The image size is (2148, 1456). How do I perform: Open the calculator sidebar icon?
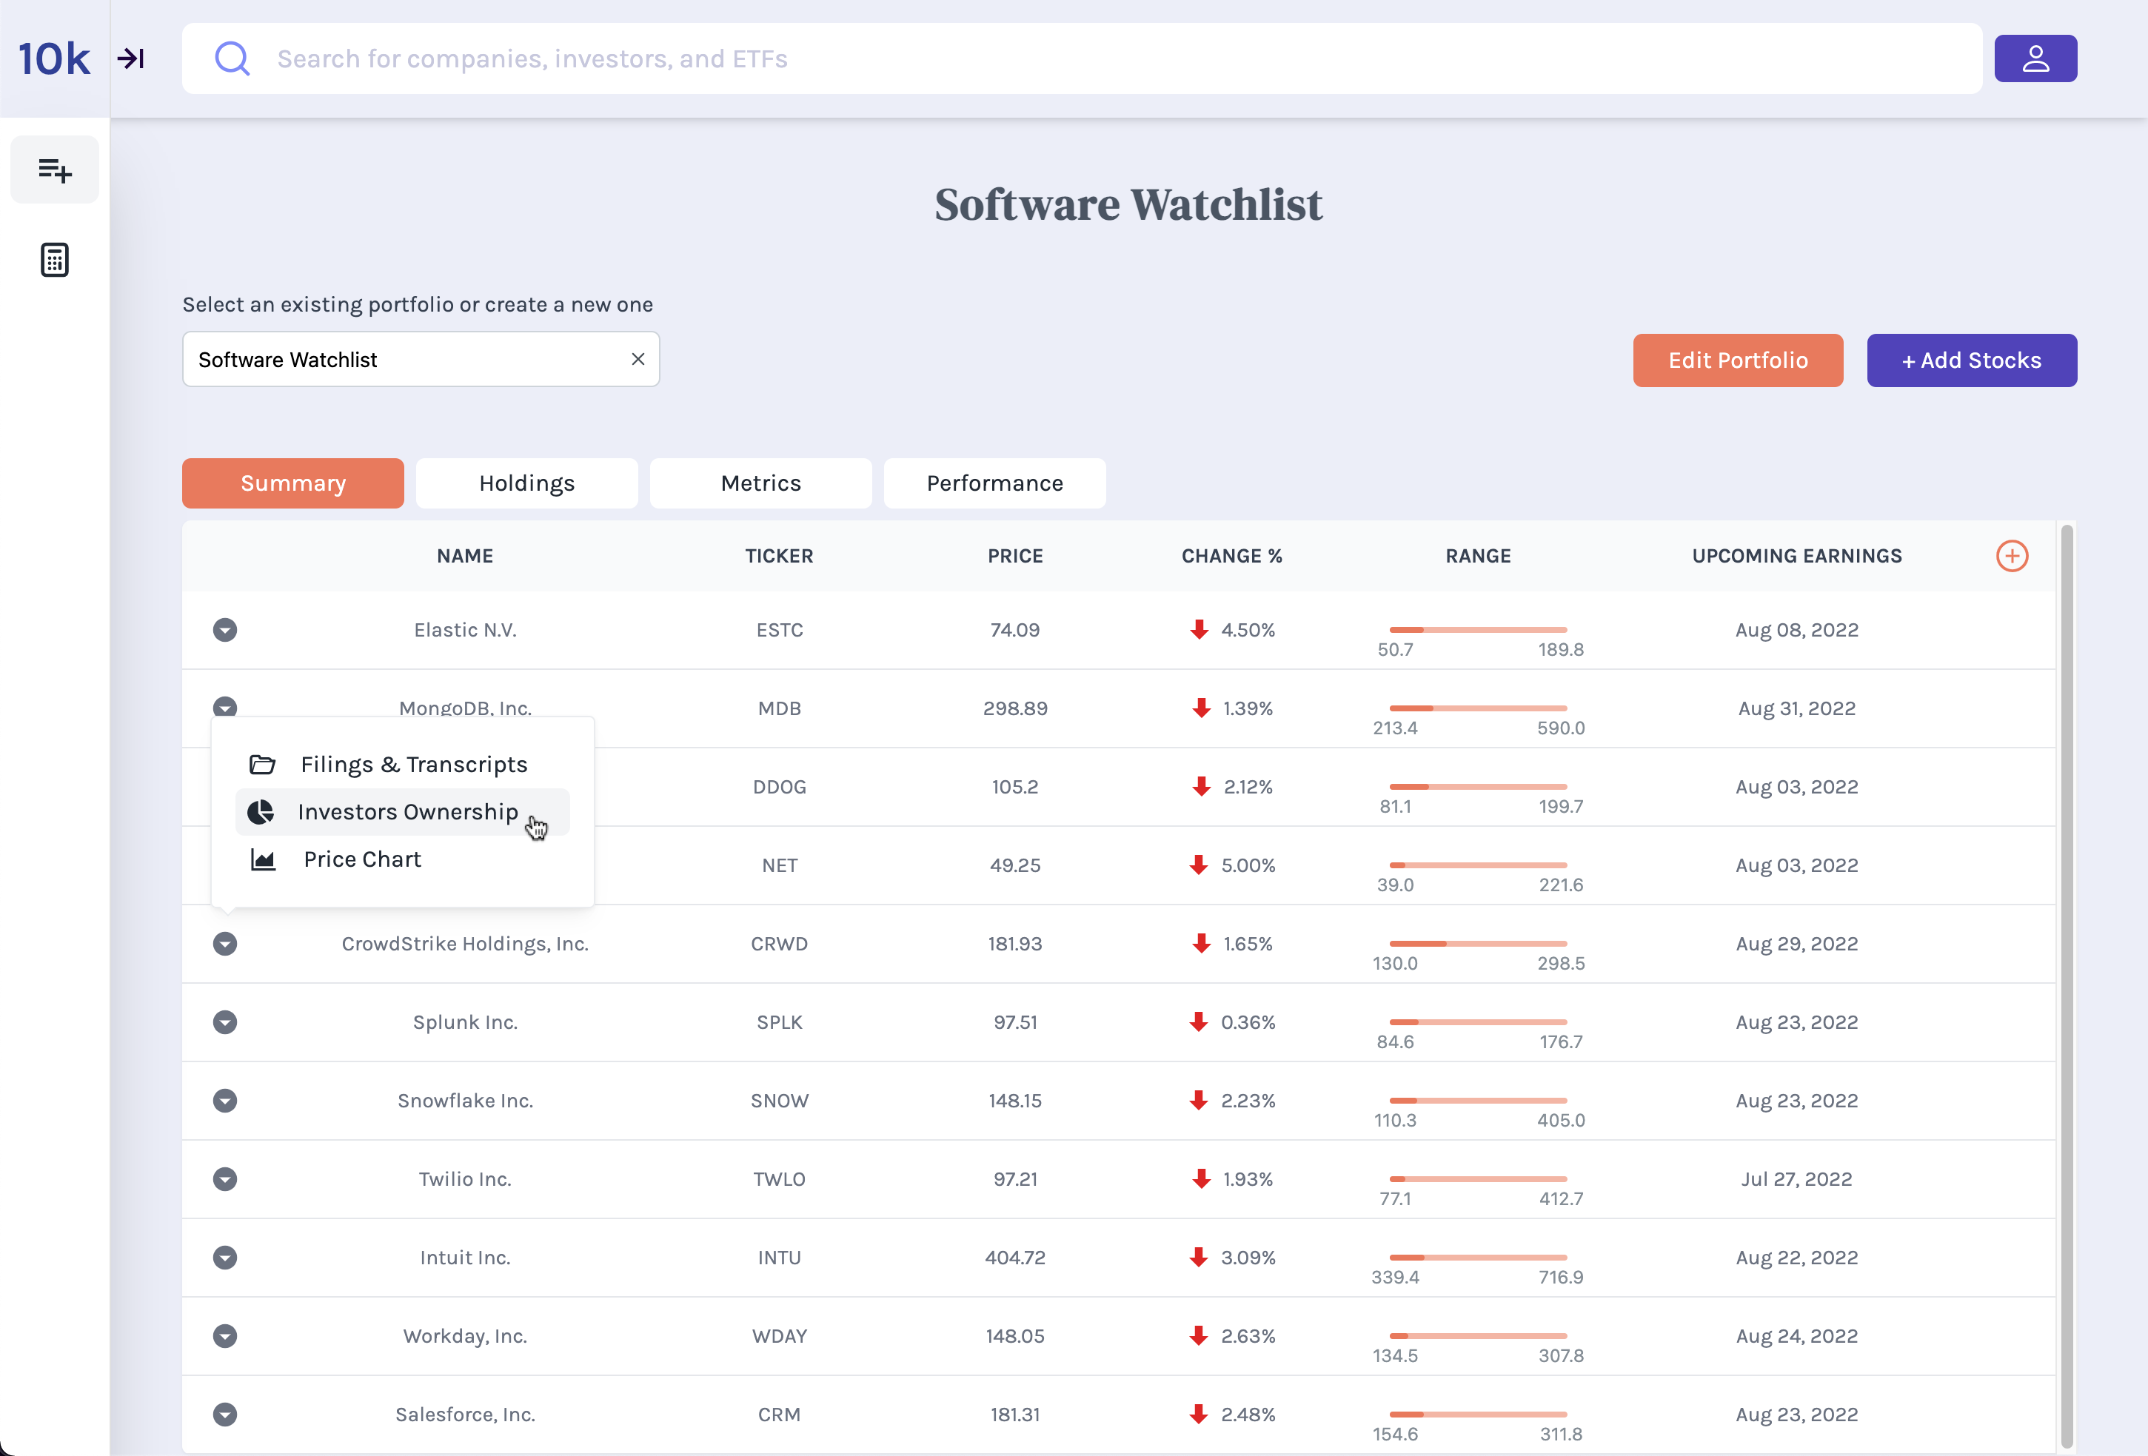(55, 260)
